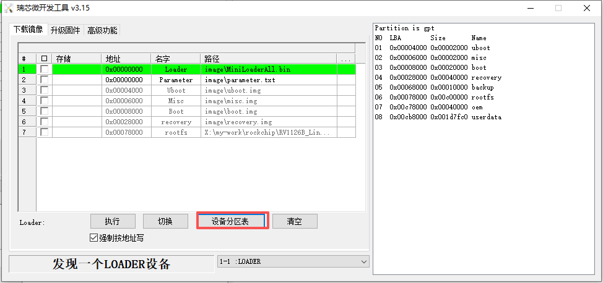Switch to 下载镜像 tab
603x283 pixels.
(x=28, y=30)
